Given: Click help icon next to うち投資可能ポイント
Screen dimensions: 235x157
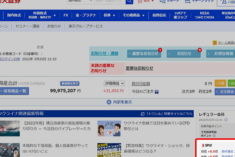Looking at the screenshot, I should pos(214,136).
